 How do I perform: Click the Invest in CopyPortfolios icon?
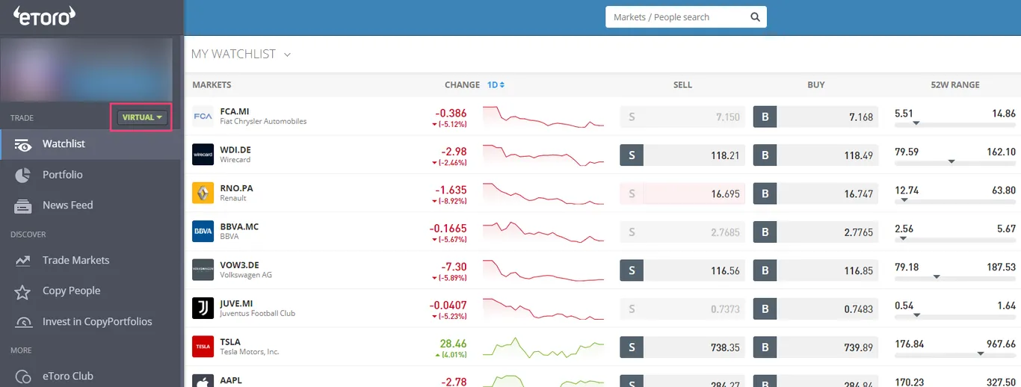22,322
